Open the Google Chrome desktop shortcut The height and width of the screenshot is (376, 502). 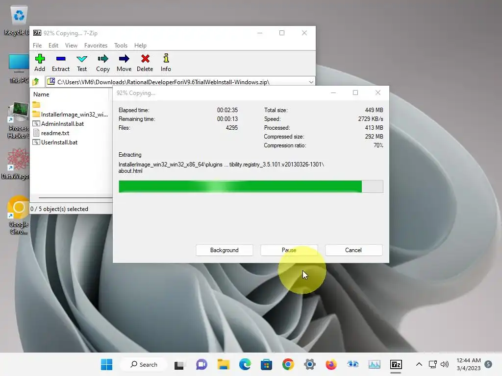pos(19,215)
